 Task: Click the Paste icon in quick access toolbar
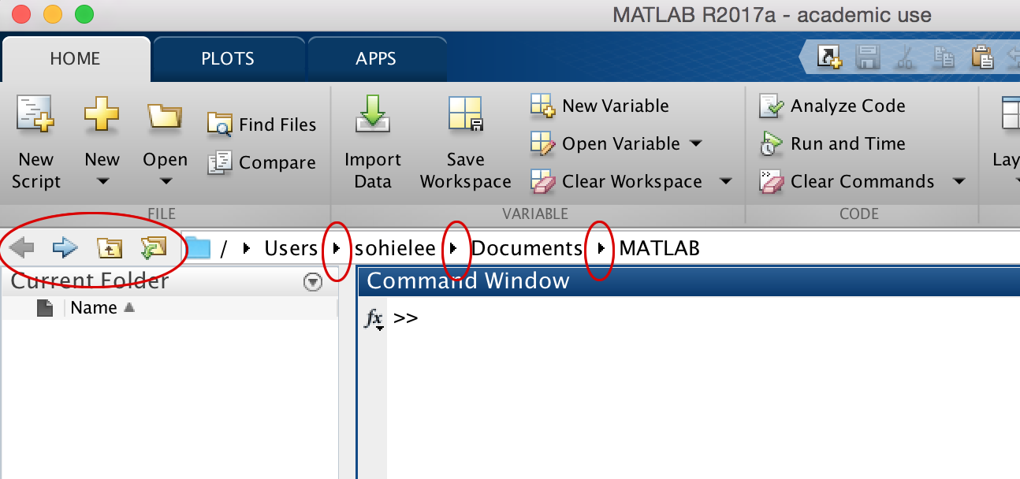coord(982,58)
